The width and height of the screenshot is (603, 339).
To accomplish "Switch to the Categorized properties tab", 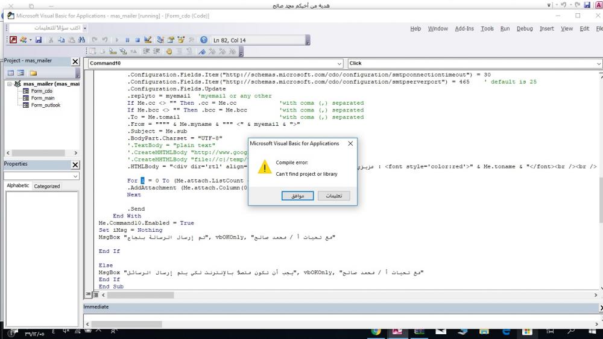I will [x=47, y=186].
